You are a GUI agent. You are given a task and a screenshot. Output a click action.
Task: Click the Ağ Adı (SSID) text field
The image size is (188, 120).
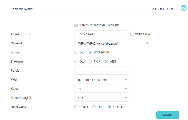101,34
